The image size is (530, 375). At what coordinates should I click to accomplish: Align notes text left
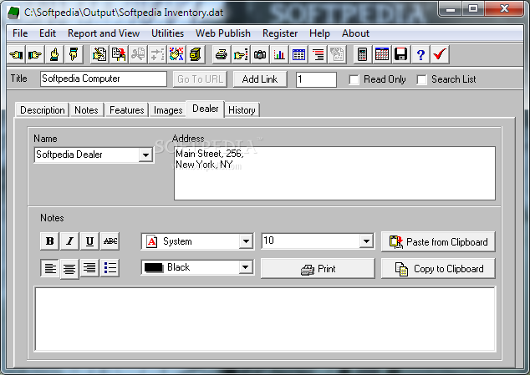click(49, 268)
